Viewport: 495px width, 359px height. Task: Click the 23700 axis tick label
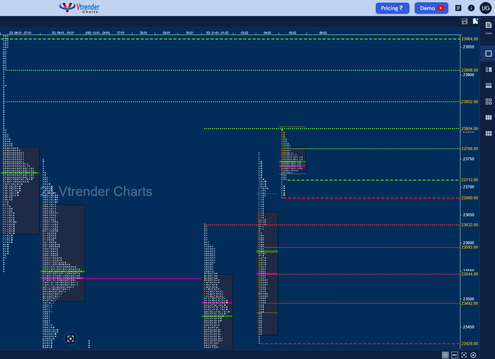point(468,187)
